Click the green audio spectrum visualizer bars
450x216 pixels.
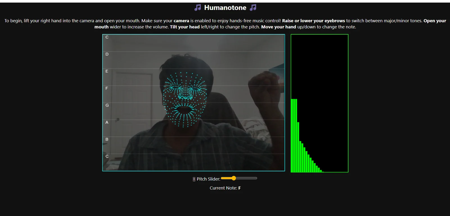(x=307, y=136)
